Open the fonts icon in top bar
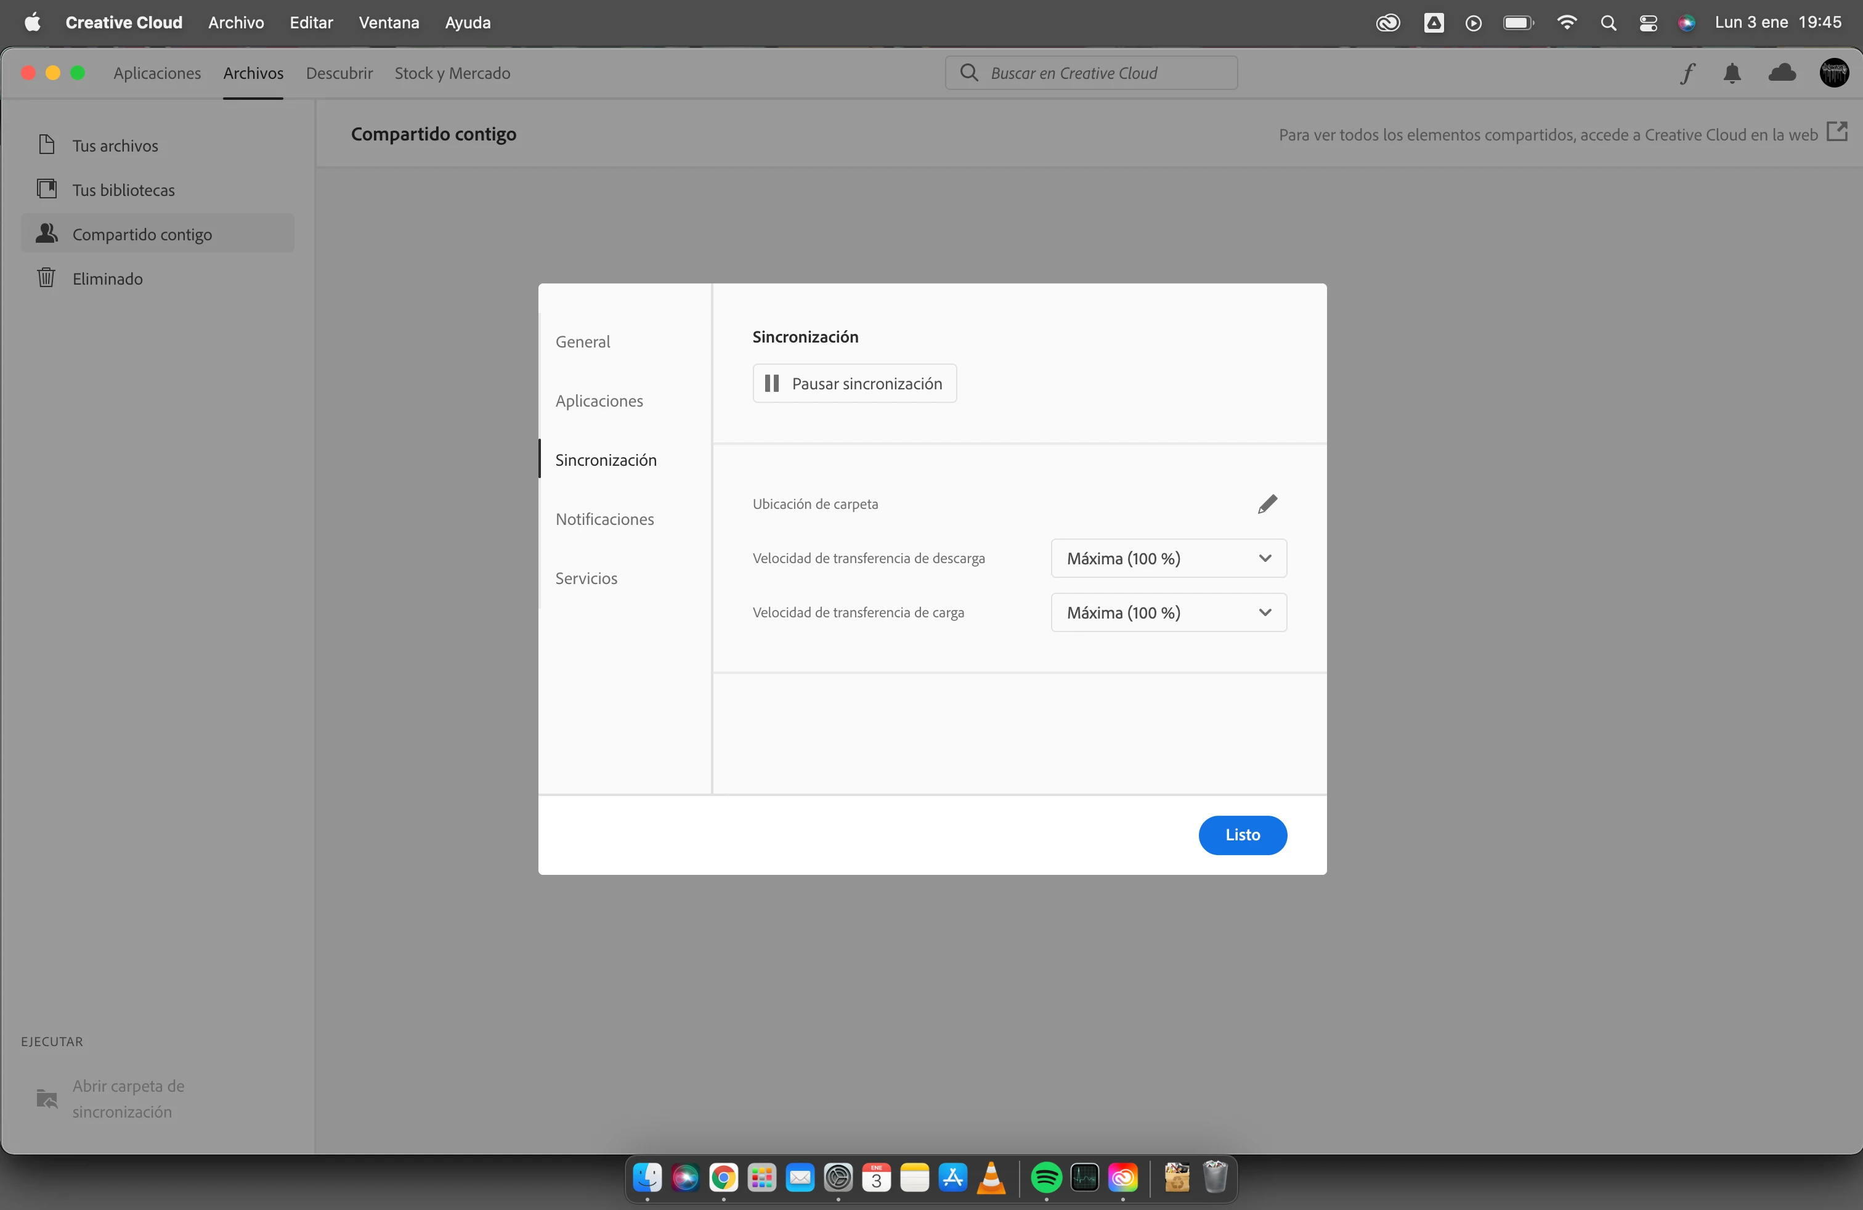This screenshot has width=1863, height=1210. pos(1687,73)
